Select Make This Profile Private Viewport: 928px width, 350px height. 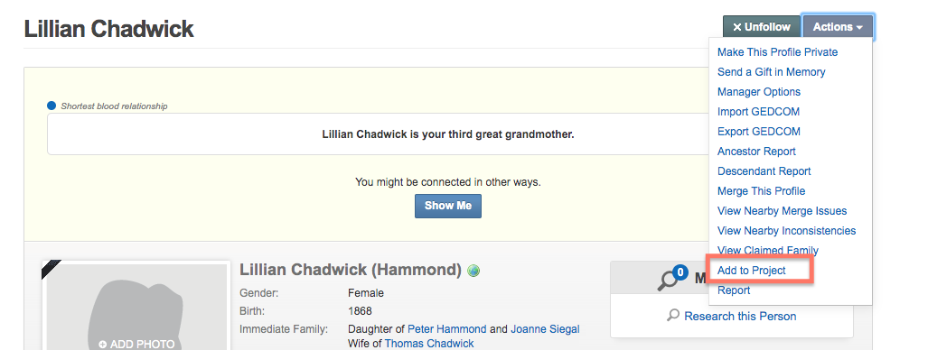(x=777, y=52)
